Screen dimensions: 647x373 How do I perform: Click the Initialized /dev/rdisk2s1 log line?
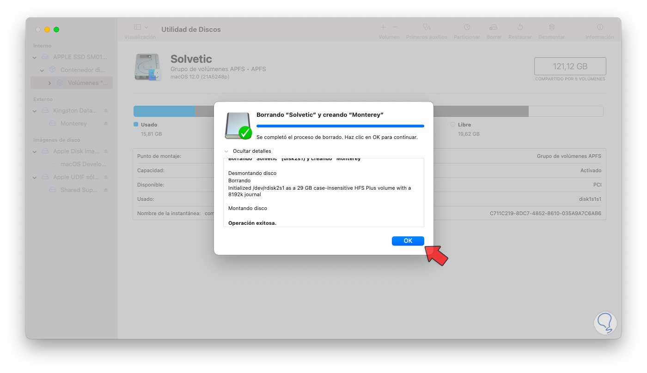point(319,191)
